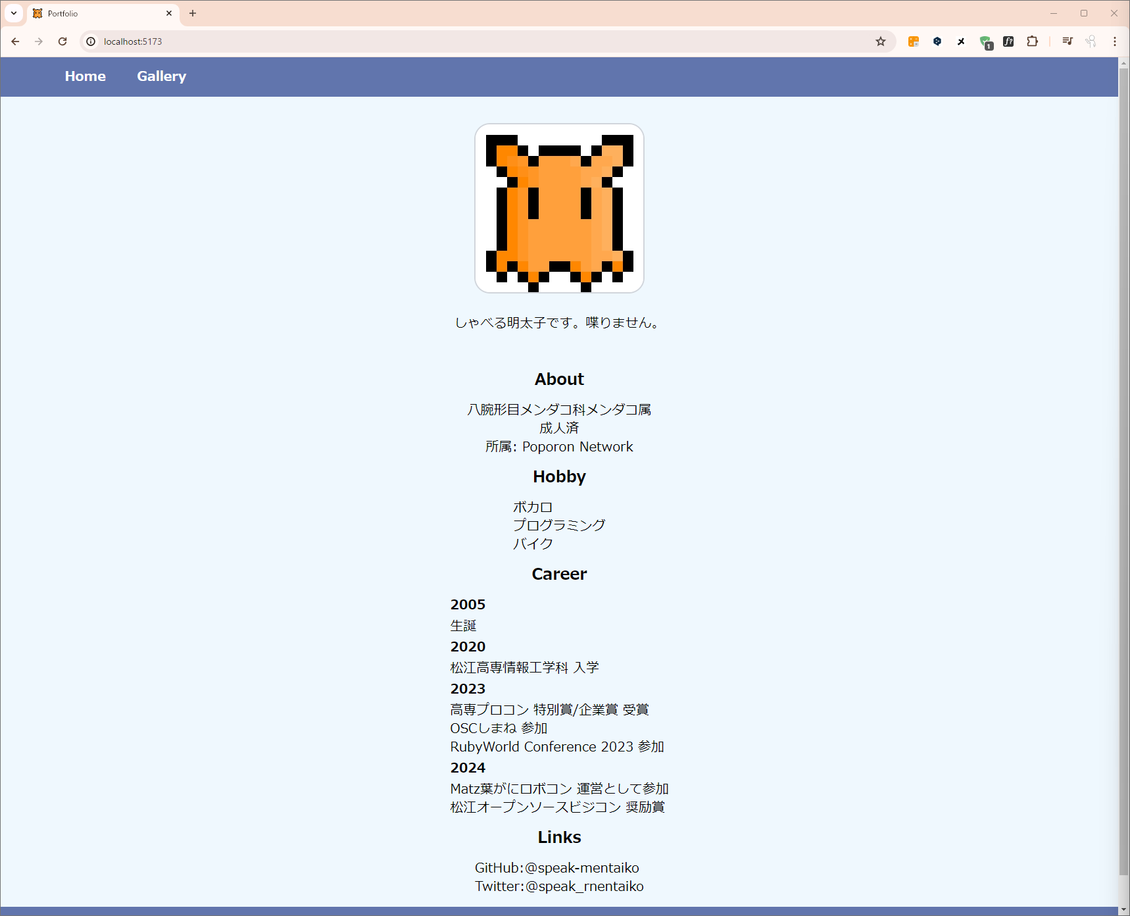The height and width of the screenshot is (916, 1130).
Task: Close the Portfolio tab
Action: [169, 13]
